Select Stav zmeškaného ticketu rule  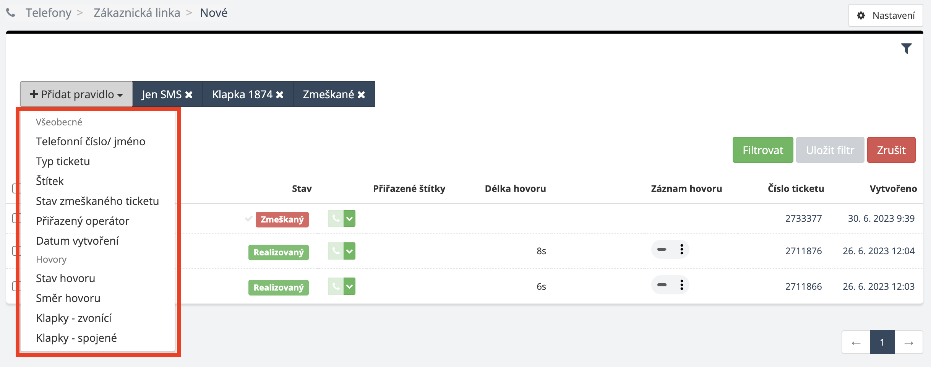coord(97,201)
